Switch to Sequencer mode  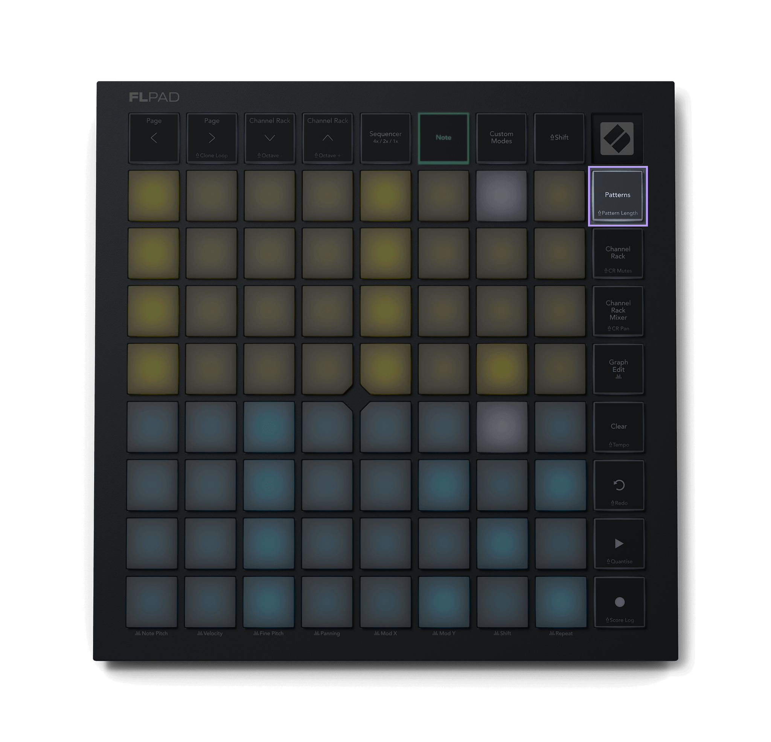(385, 138)
